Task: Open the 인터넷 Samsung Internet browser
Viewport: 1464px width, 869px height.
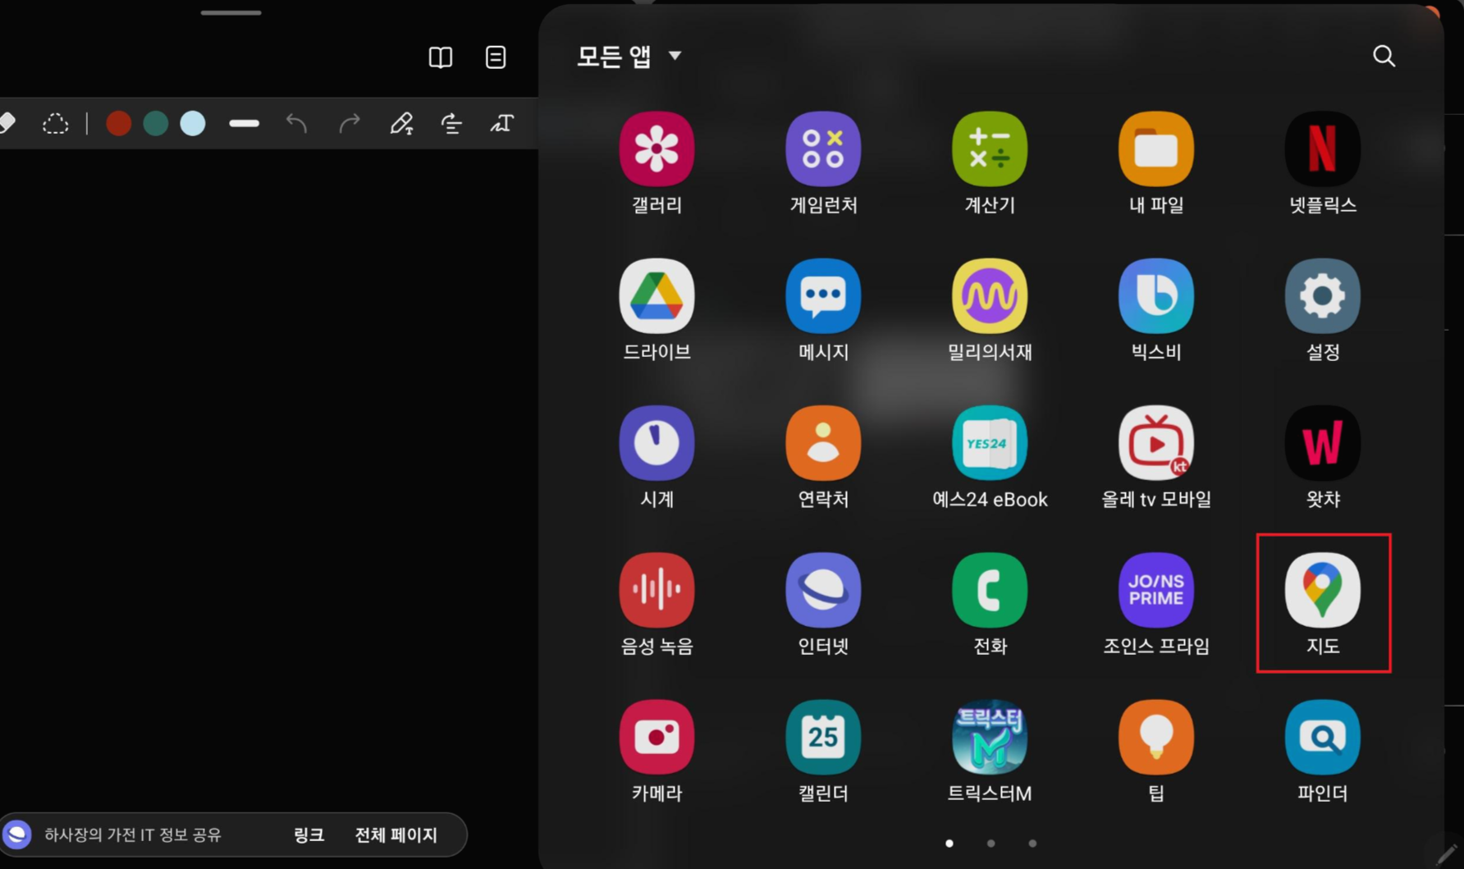Action: click(x=823, y=590)
